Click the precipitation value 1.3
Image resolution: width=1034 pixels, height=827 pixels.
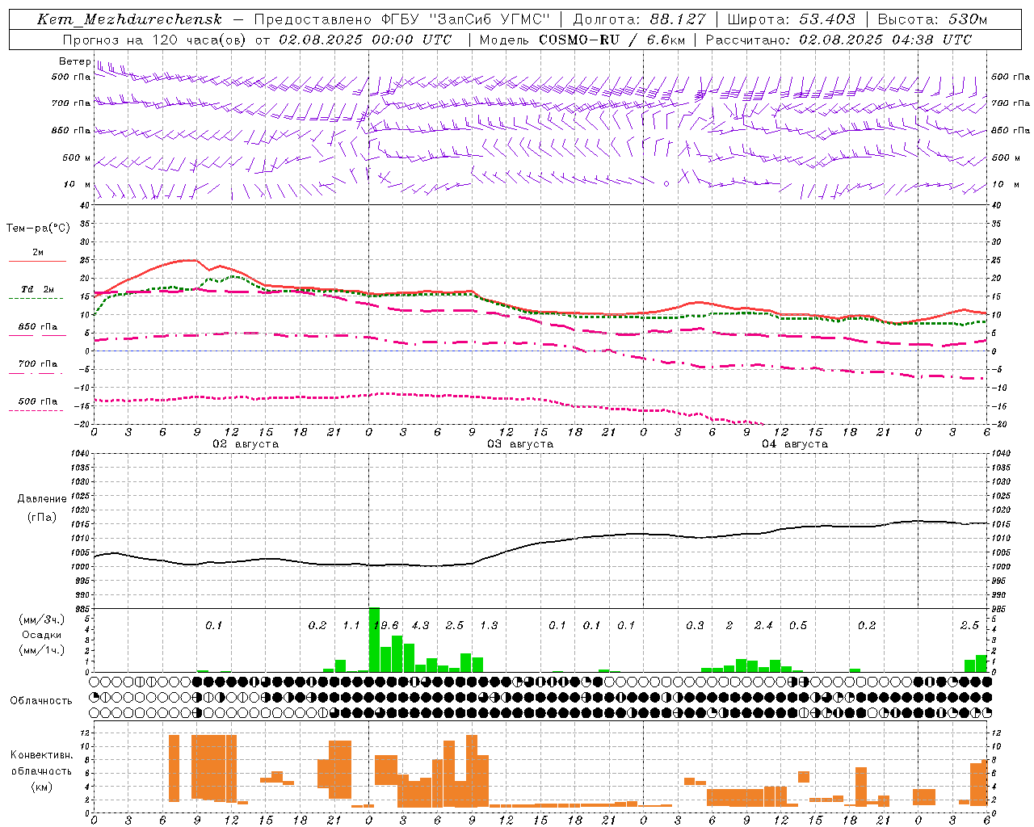pyautogui.click(x=489, y=626)
